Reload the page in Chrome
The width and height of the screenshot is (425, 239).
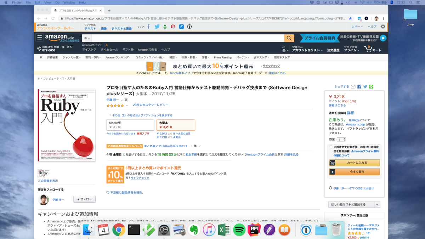tap(53, 18)
